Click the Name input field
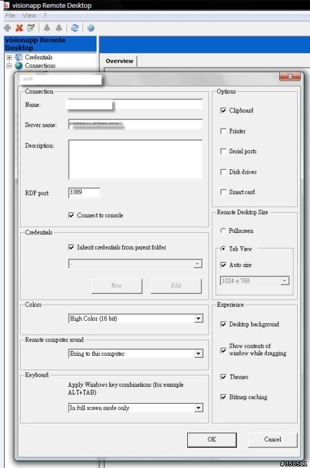The image size is (310, 468). [x=136, y=105]
